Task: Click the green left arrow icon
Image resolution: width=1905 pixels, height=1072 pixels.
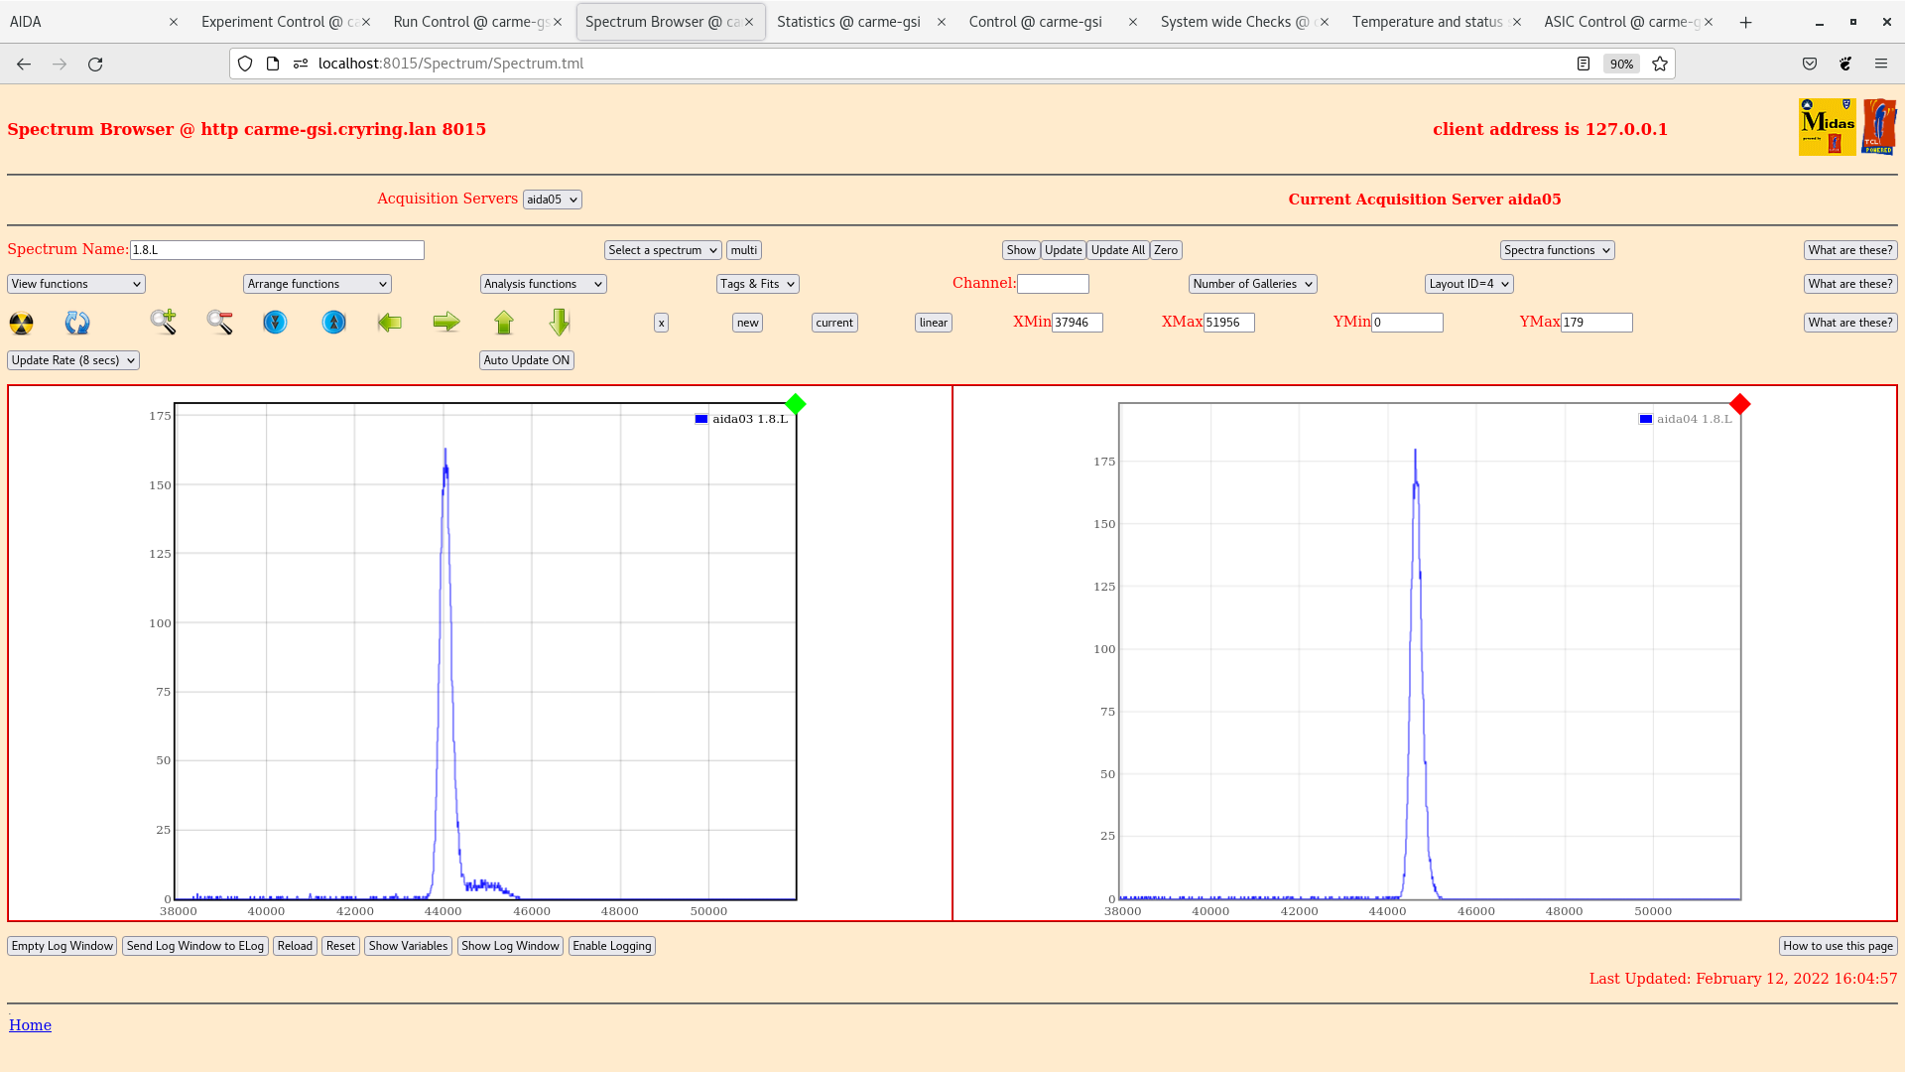Action: click(x=390, y=322)
